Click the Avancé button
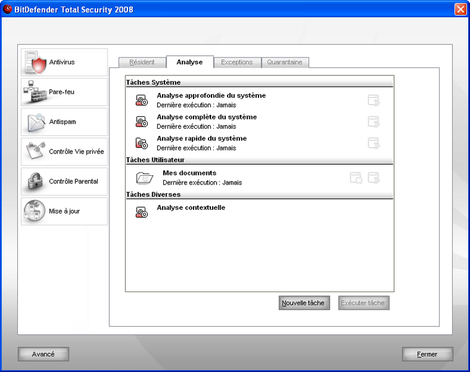The width and height of the screenshot is (470, 372). coord(43,354)
